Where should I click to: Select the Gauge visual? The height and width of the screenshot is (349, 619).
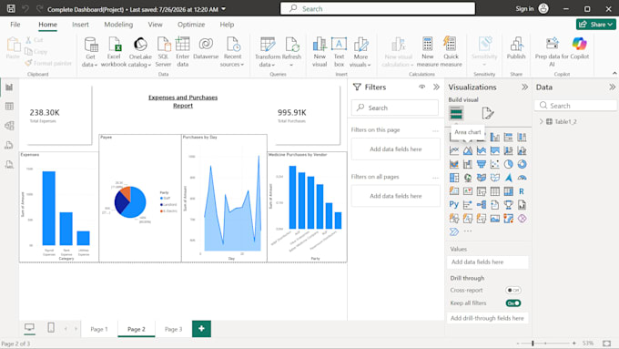[x=522, y=178]
